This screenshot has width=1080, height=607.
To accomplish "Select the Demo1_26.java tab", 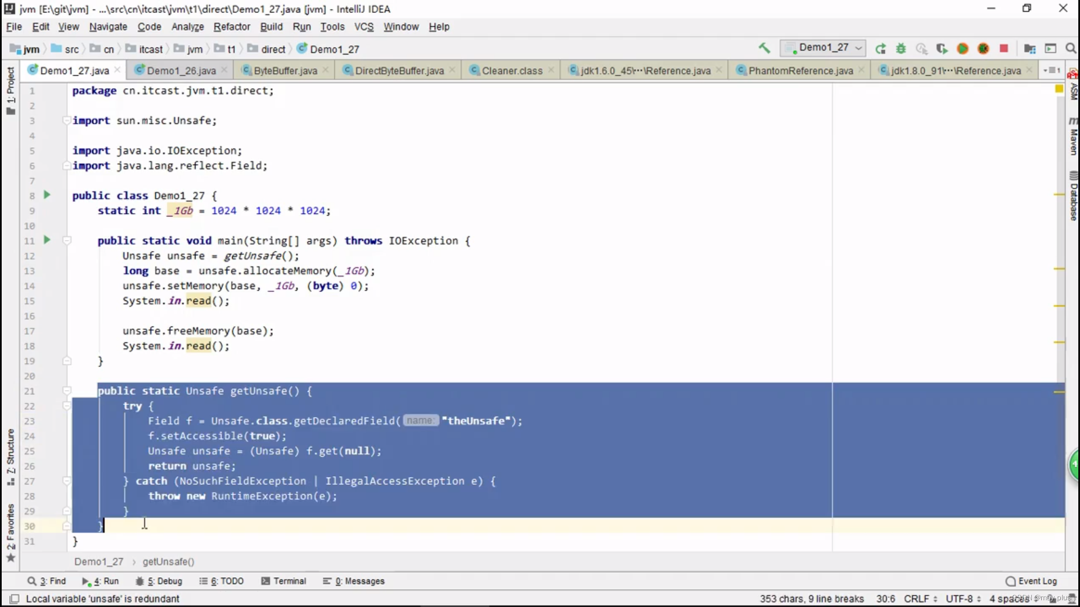I will 182,70.
